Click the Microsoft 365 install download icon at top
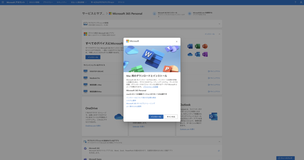Image resolution: width=304 pixels, height=160 pixels. [x=154, y=14]
